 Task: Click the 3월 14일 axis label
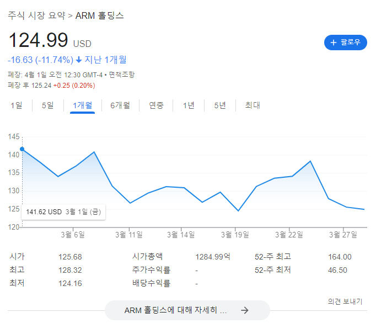(x=181, y=235)
